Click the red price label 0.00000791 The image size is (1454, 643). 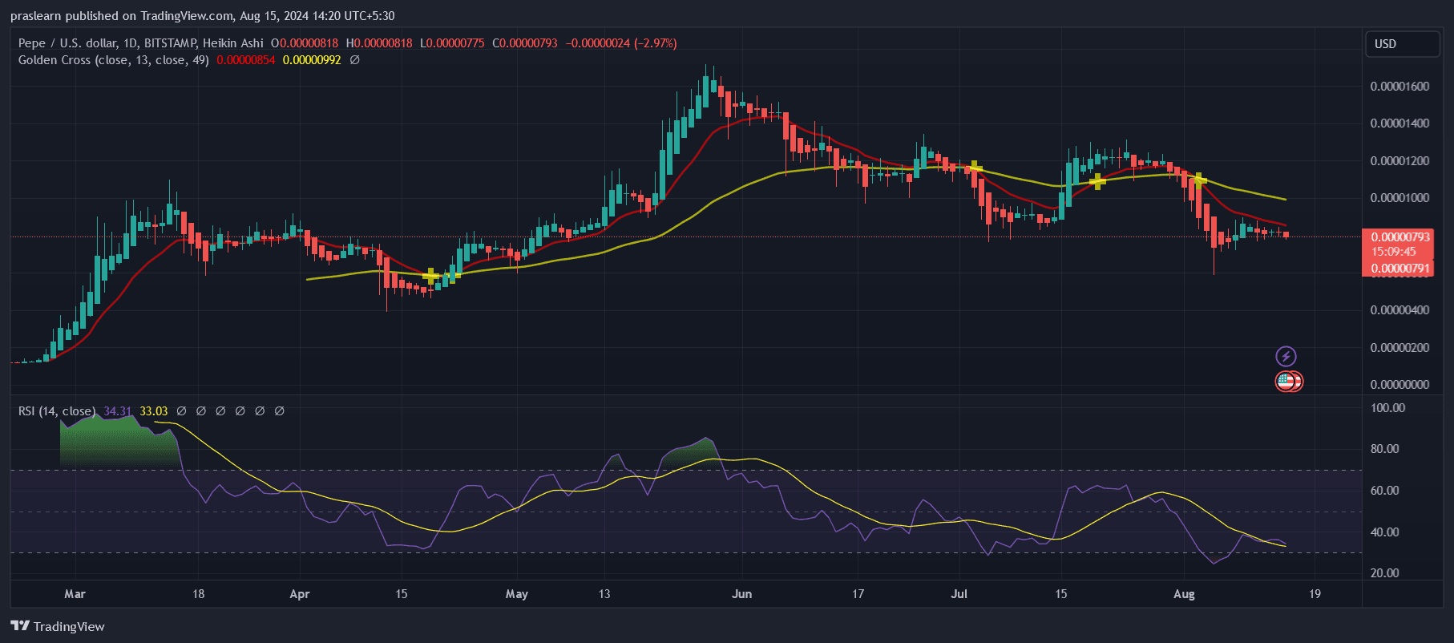click(1400, 269)
